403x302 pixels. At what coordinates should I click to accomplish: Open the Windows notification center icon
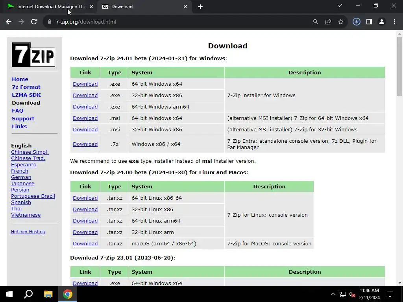[x=390, y=294]
